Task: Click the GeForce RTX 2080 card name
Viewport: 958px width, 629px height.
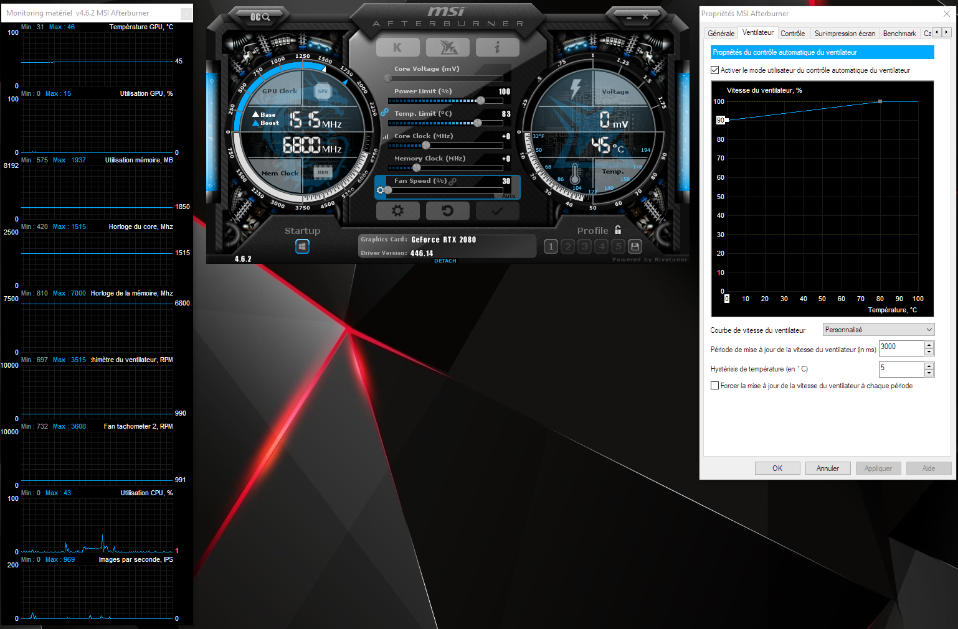Action: click(x=443, y=240)
